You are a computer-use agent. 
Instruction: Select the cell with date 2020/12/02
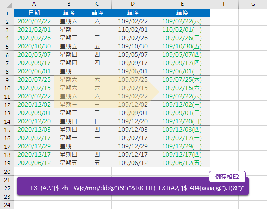point(34,105)
